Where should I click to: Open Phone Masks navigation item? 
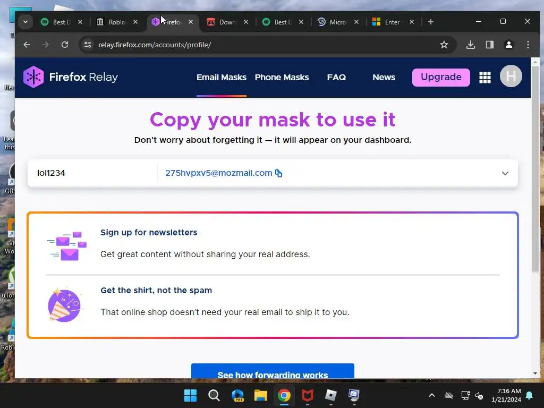pyautogui.click(x=282, y=78)
